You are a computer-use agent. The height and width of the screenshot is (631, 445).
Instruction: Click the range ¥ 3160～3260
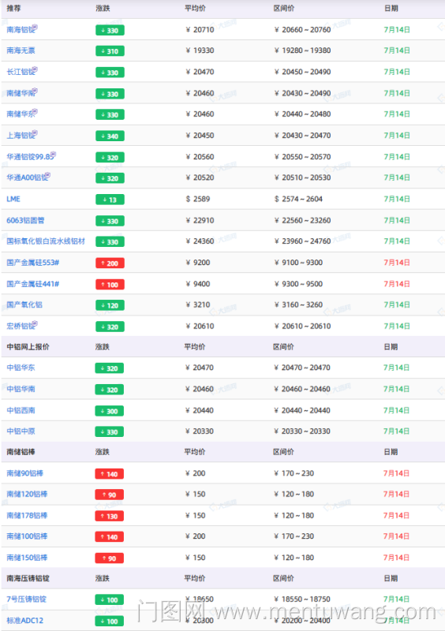click(298, 304)
